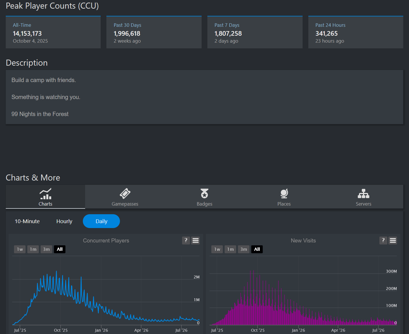Select All range on Concurrent Players chart
The width and height of the screenshot is (409, 334).
[x=60, y=249]
